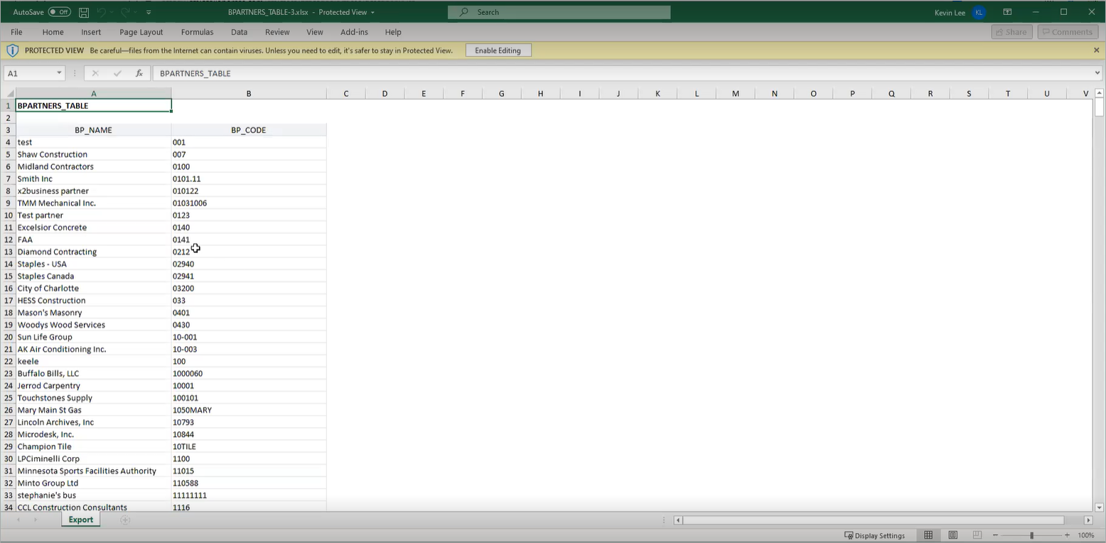Click the BP_CODE header cell
This screenshot has width=1106, height=543.
click(x=249, y=130)
